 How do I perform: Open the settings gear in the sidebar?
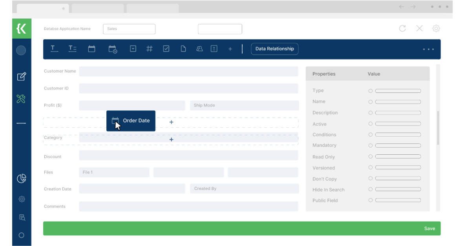pos(22,199)
